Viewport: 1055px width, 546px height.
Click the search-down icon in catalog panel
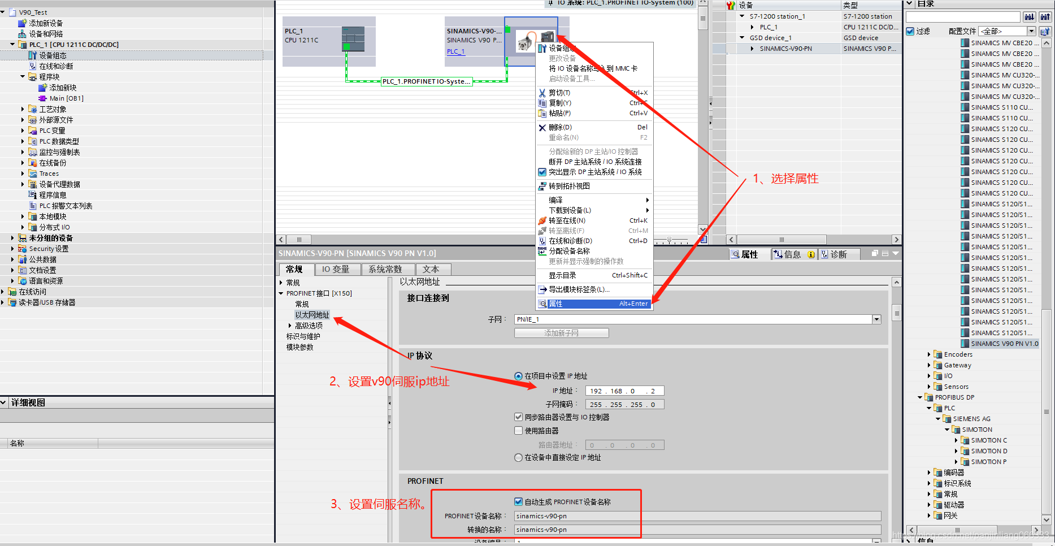tap(1030, 17)
